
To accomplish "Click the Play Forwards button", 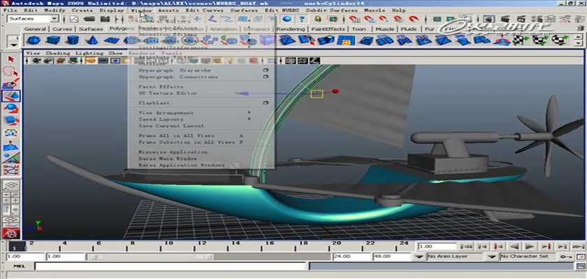I will (530, 246).
